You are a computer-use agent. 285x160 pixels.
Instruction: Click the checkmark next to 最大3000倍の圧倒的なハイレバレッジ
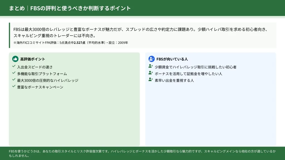(14, 80)
